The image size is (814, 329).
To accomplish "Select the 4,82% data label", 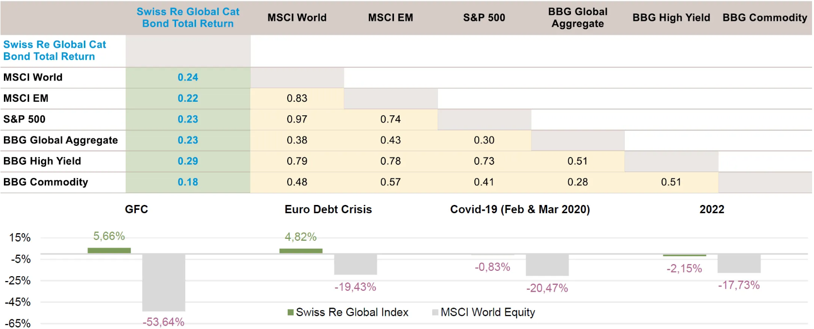I will click(x=301, y=237).
